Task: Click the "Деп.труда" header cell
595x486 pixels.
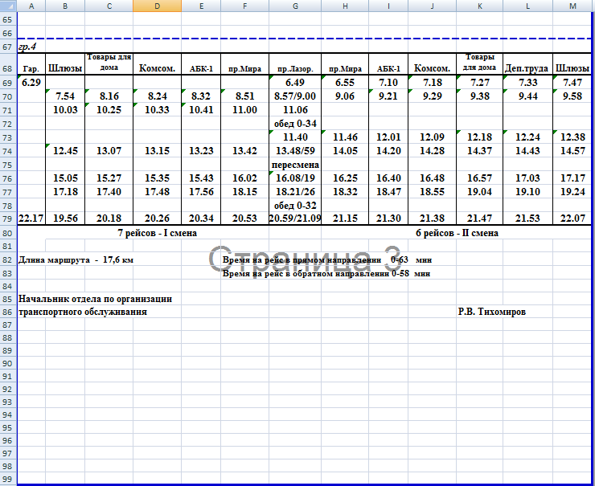Action: 527,68
